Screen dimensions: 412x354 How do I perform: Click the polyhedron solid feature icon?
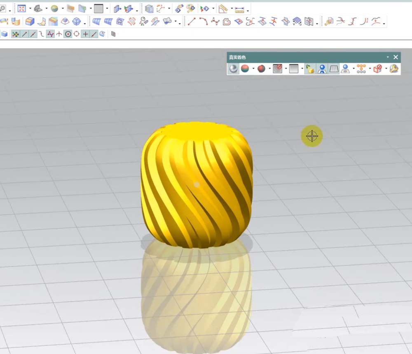point(77,21)
